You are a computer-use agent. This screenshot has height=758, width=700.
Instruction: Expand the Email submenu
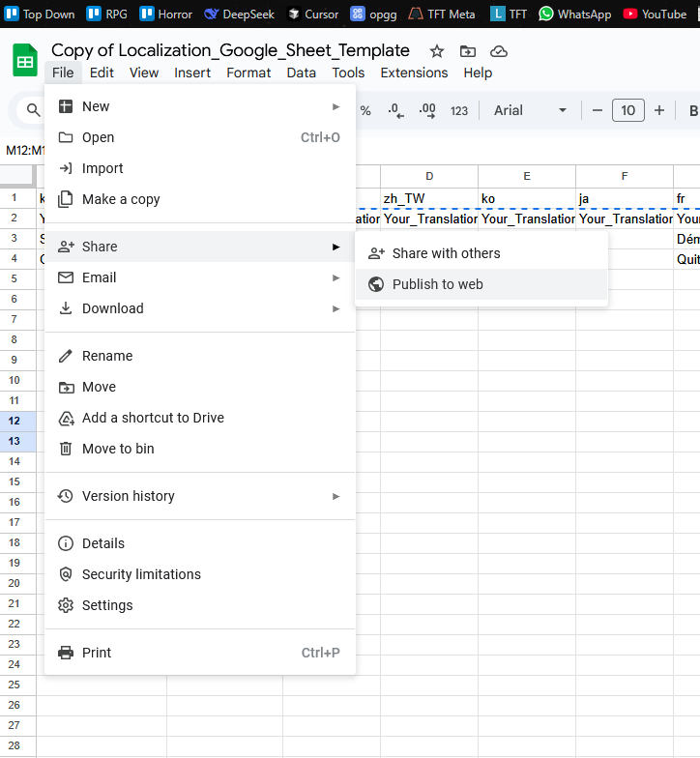(199, 277)
